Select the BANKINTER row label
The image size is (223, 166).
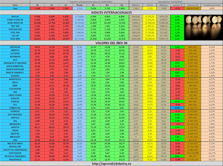(x=15, y=79)
